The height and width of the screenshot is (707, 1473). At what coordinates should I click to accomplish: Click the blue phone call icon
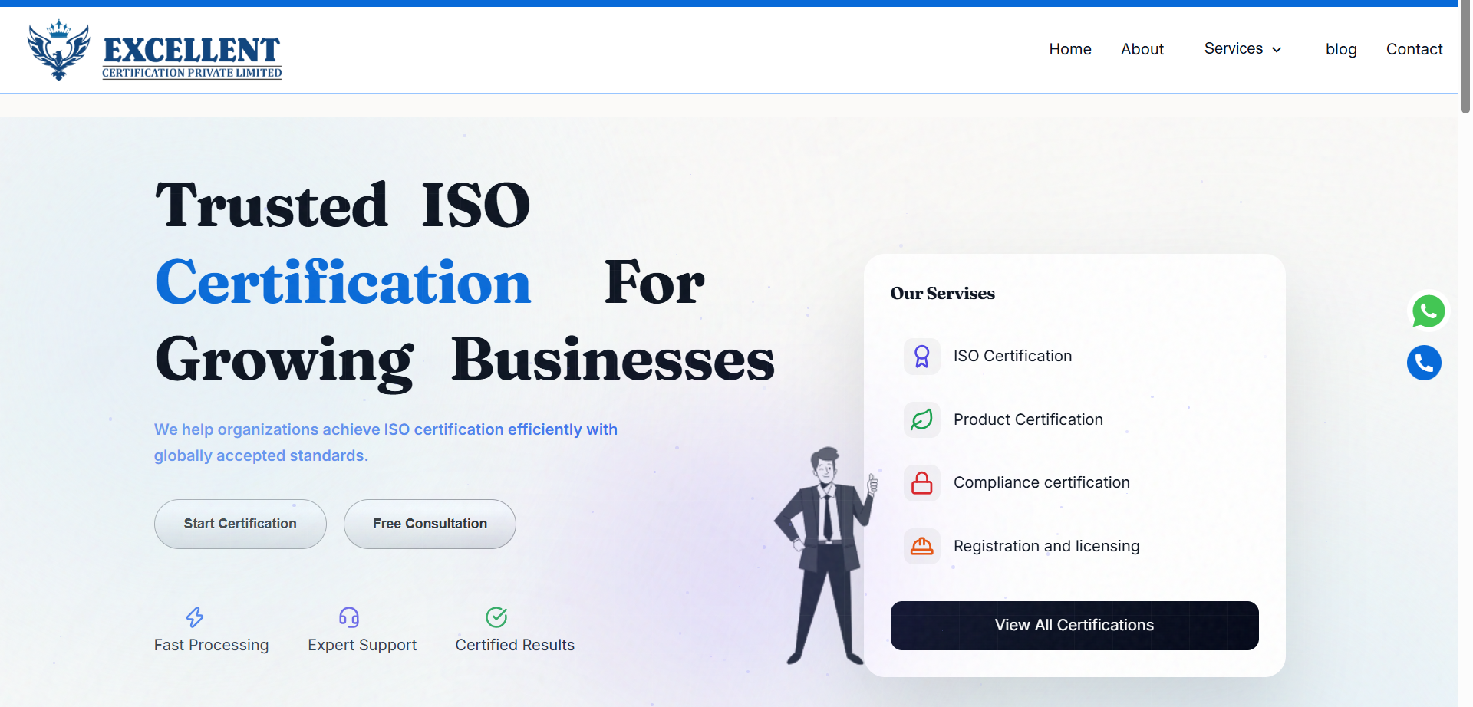click(x=1424, y=363)
